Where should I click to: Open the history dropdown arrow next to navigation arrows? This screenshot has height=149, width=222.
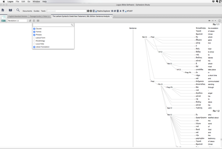(215, 21)
